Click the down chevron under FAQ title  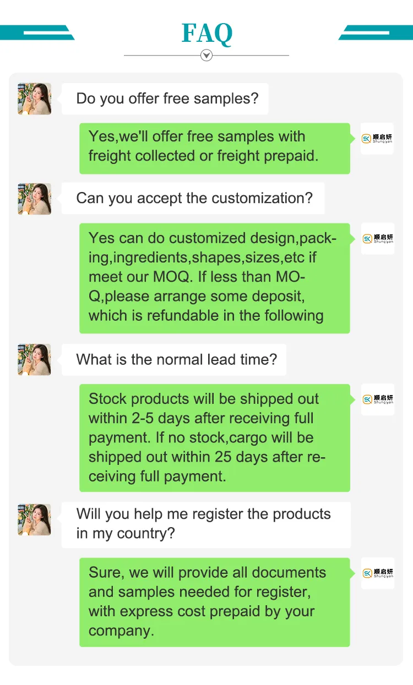pos(206,55)
